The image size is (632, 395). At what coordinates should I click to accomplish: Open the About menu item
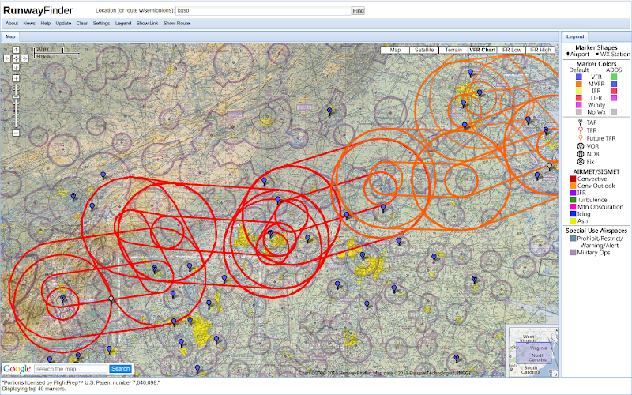(x=12, y=24)
